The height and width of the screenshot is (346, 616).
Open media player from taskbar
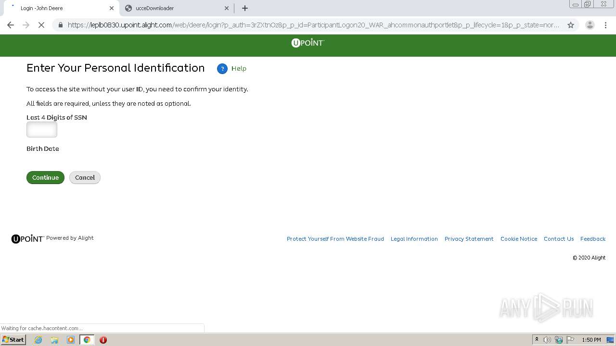click(x=71, y=340)
